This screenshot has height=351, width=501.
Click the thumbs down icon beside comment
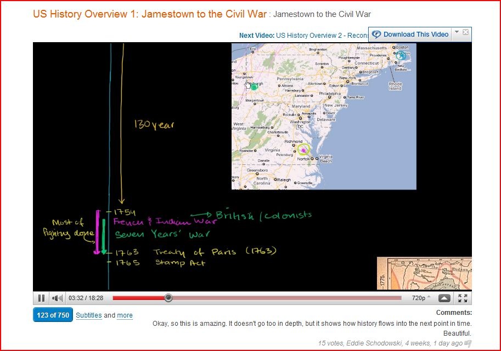pos(468,343)
